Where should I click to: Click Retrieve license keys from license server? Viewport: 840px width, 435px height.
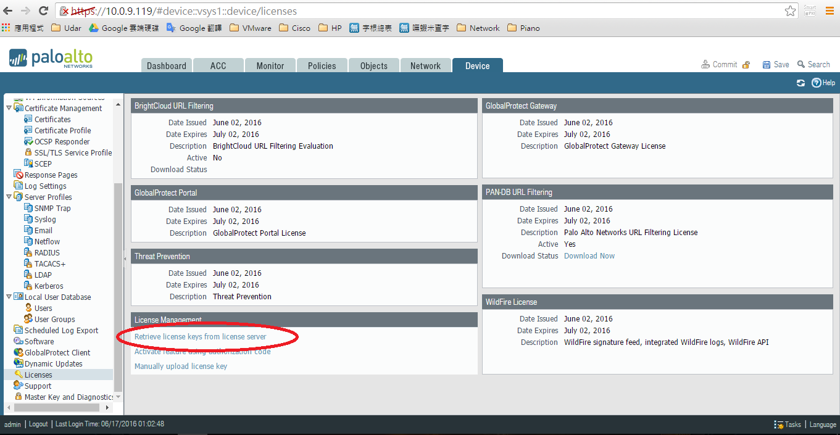click(201, 337)
